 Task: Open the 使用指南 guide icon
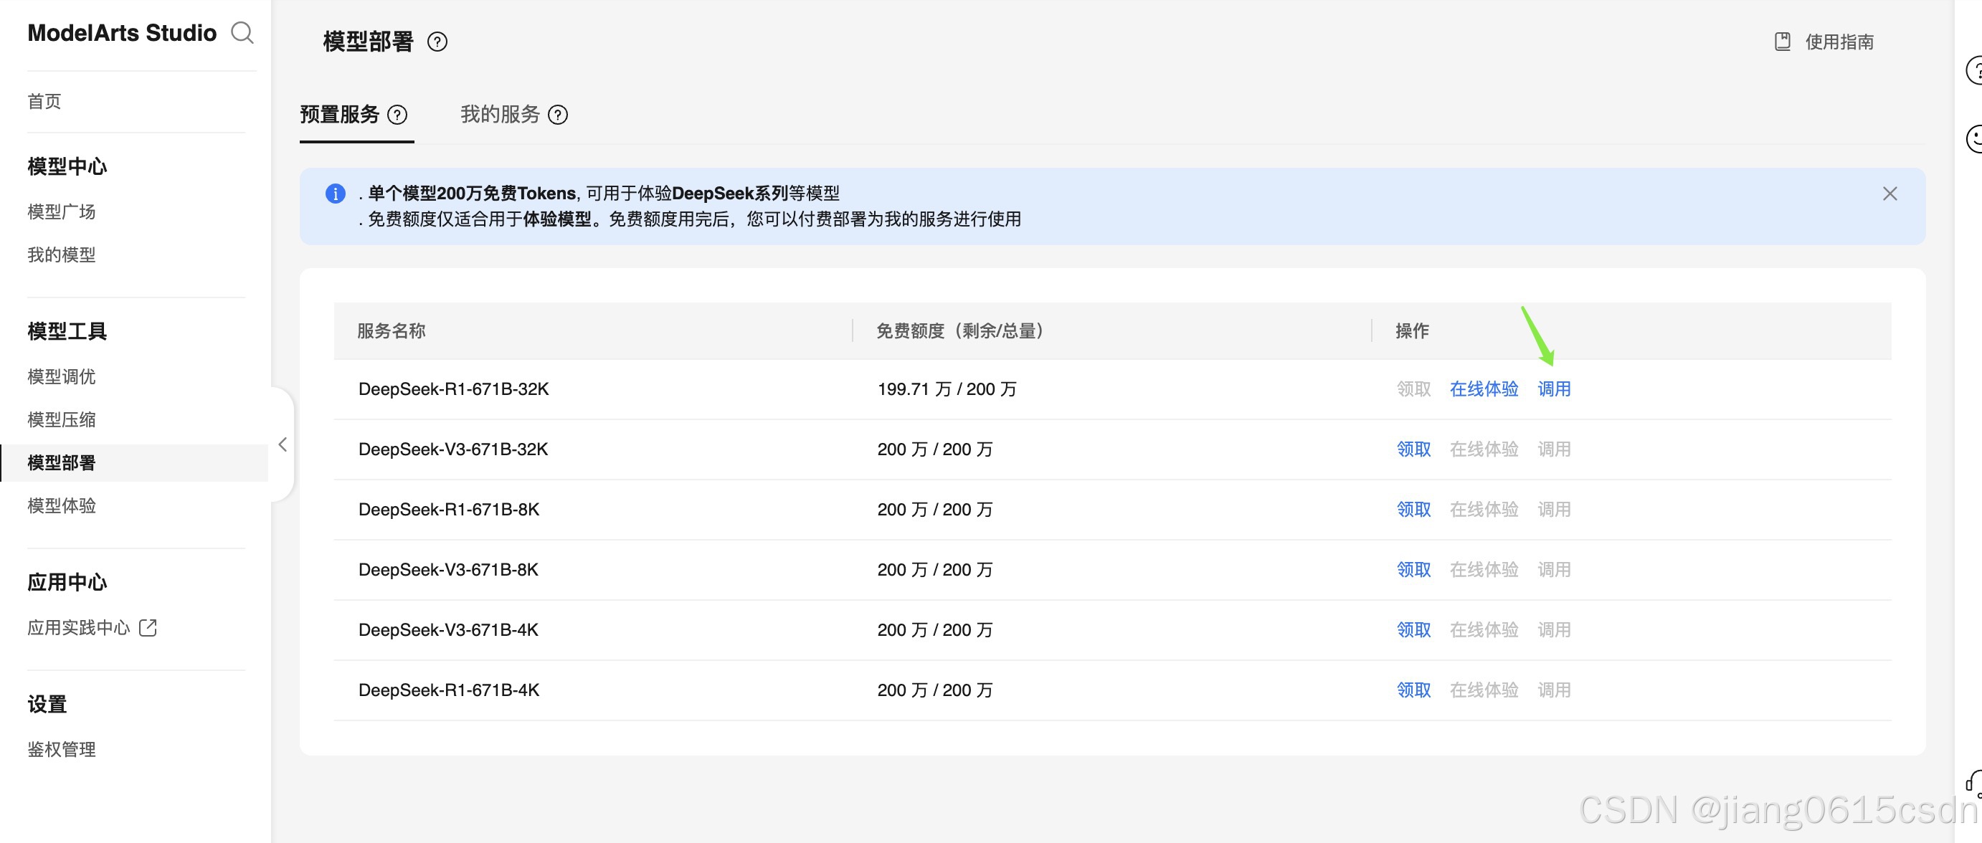(x=1782, y=42)
